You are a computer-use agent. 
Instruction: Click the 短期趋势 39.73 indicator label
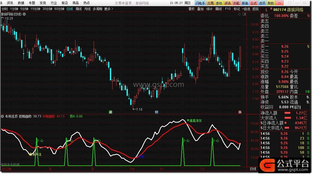[30, 116]
